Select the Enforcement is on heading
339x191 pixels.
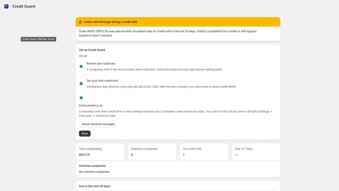[91, 105]
